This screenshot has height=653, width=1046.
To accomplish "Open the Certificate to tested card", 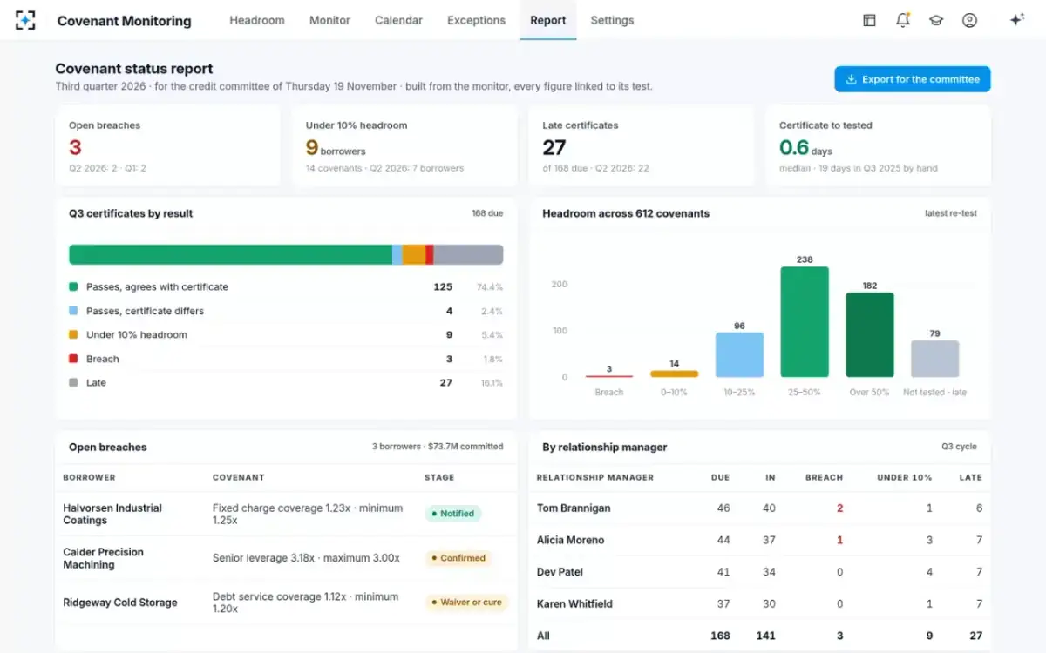I will (x=879, y=146).
